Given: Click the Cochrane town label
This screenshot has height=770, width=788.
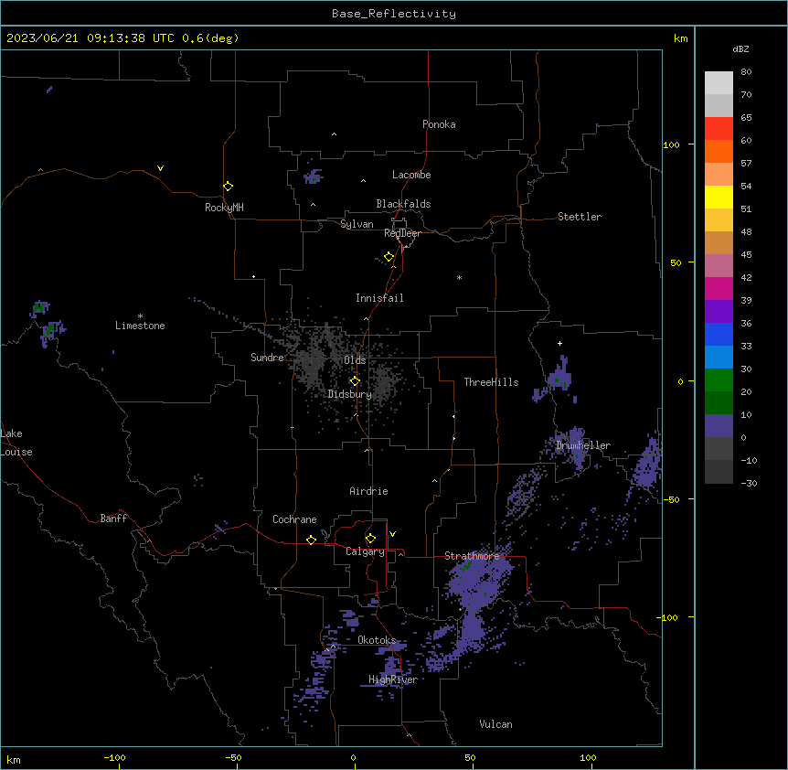Looking at the screenshot, I should pos(294,519).
